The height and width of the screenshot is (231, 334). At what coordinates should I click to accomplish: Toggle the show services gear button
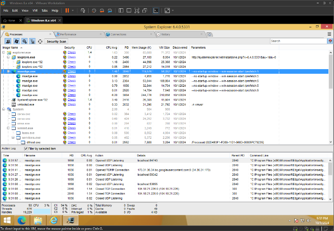pyautogui.click(x=25, y=41)
